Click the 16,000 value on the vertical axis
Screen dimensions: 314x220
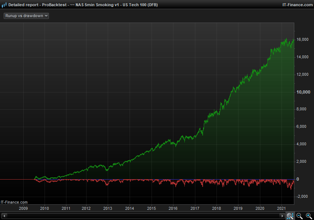click(302, 40)
